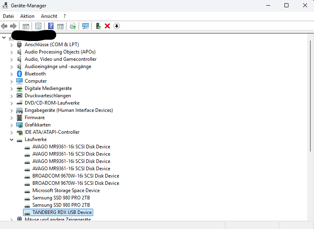This screenshot has width=314, height=229.
Task: Maximize the Geräte-Manager window
Action: click(286, 5)
